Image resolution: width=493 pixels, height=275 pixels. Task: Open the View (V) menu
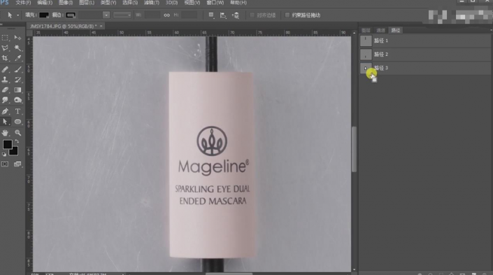pos(192,3)
